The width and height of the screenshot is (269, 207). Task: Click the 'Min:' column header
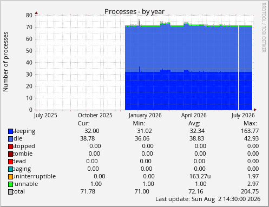pos(139,123)
